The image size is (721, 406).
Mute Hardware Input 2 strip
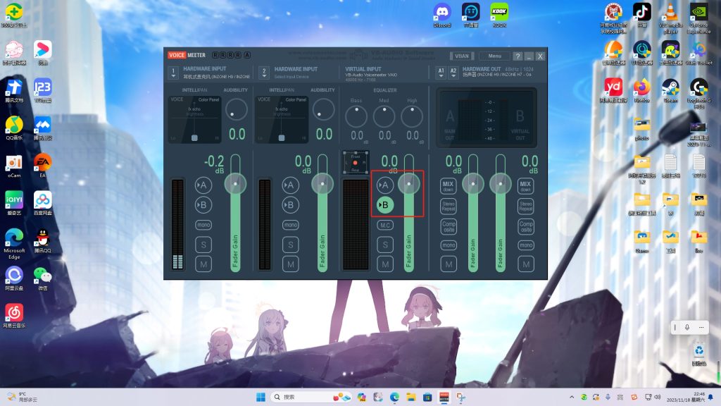(x=290, y=264)
